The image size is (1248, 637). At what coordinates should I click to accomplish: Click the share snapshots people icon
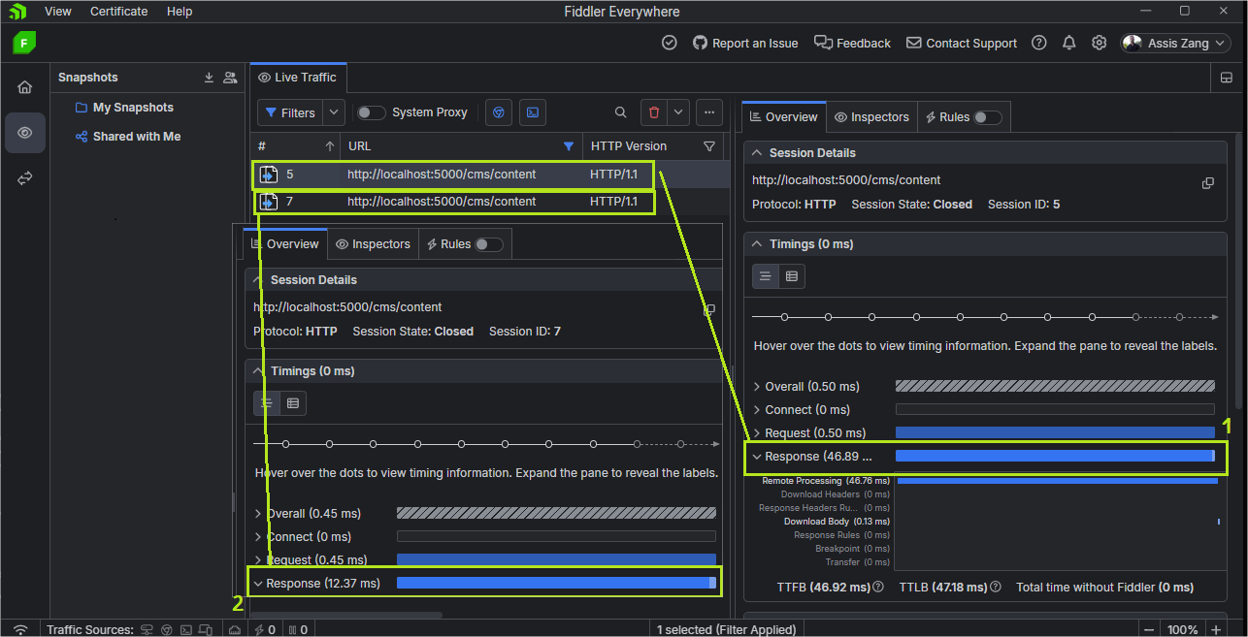click(230, 78)
